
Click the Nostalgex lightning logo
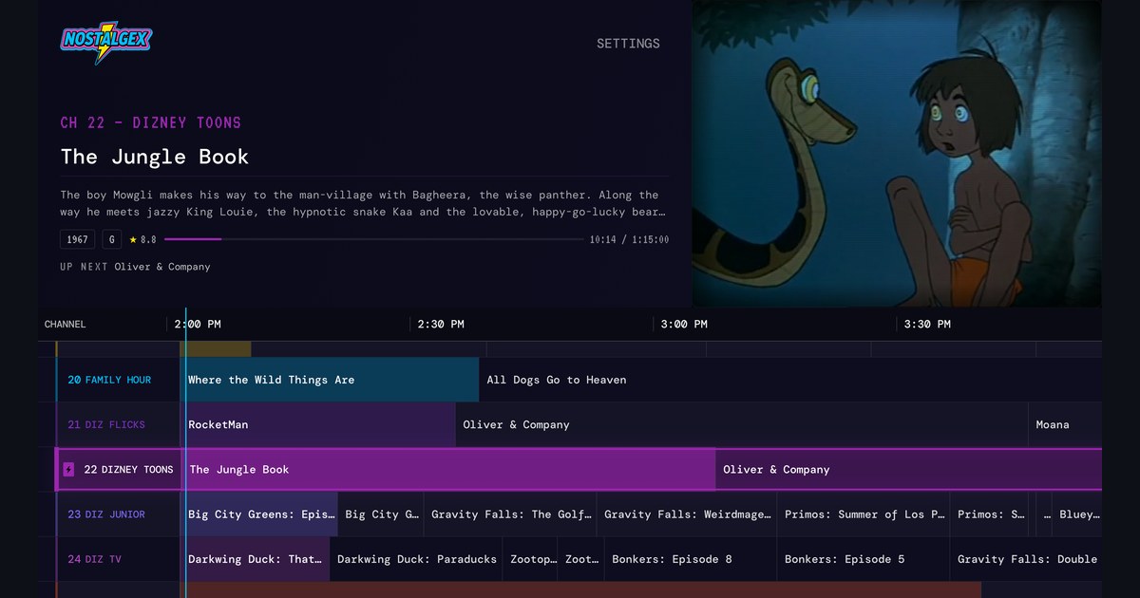(106, 43)
